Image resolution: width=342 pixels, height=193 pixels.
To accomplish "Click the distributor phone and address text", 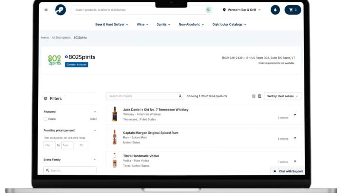I will click(258, 58).
